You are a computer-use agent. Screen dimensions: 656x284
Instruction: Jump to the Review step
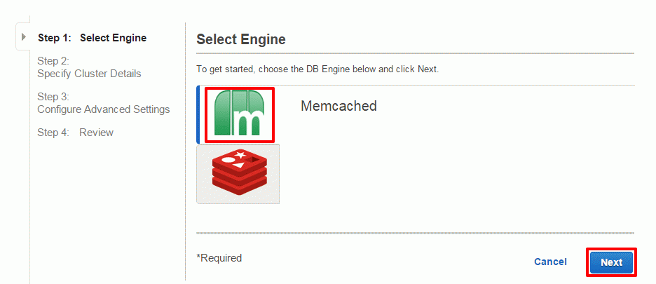[x=96, y=133]
